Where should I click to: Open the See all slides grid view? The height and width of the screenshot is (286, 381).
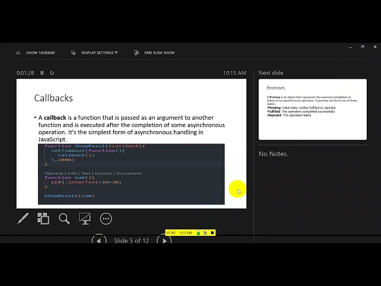point(43,219)
